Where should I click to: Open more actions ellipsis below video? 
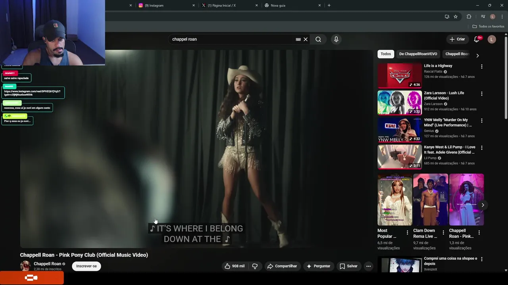click(x=368, y=266)
